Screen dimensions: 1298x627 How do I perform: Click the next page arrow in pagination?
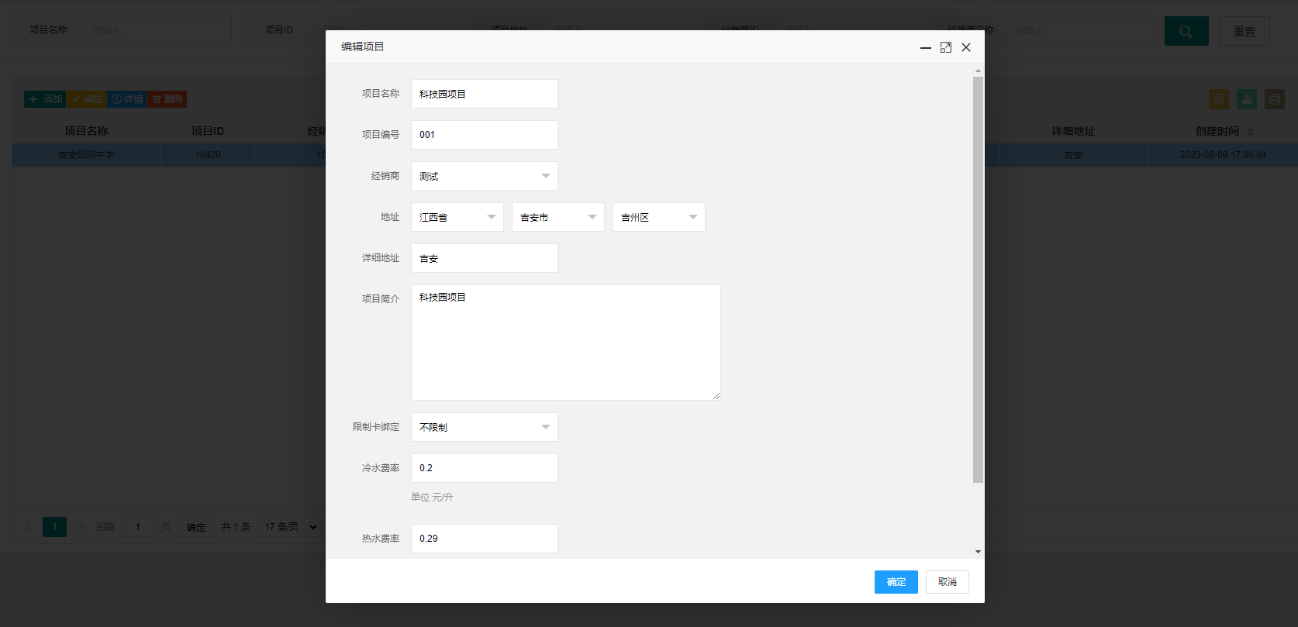click(80, 527)
